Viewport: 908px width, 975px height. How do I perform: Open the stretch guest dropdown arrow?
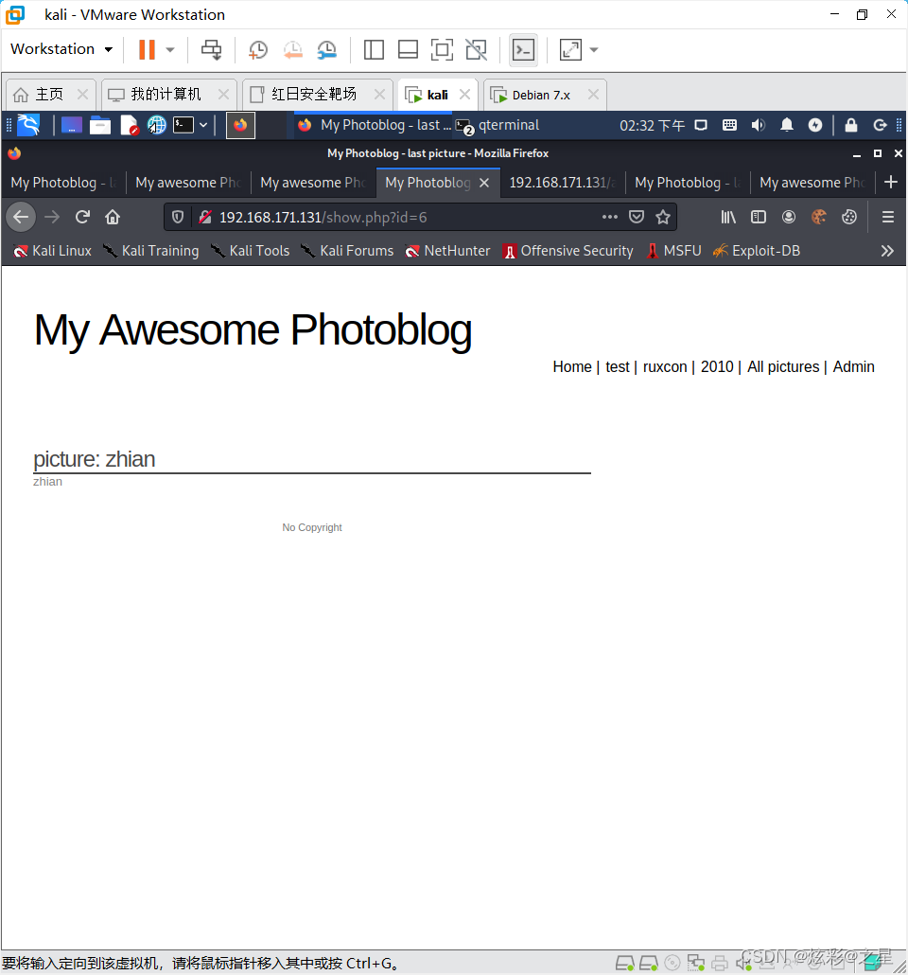point(594,50)
